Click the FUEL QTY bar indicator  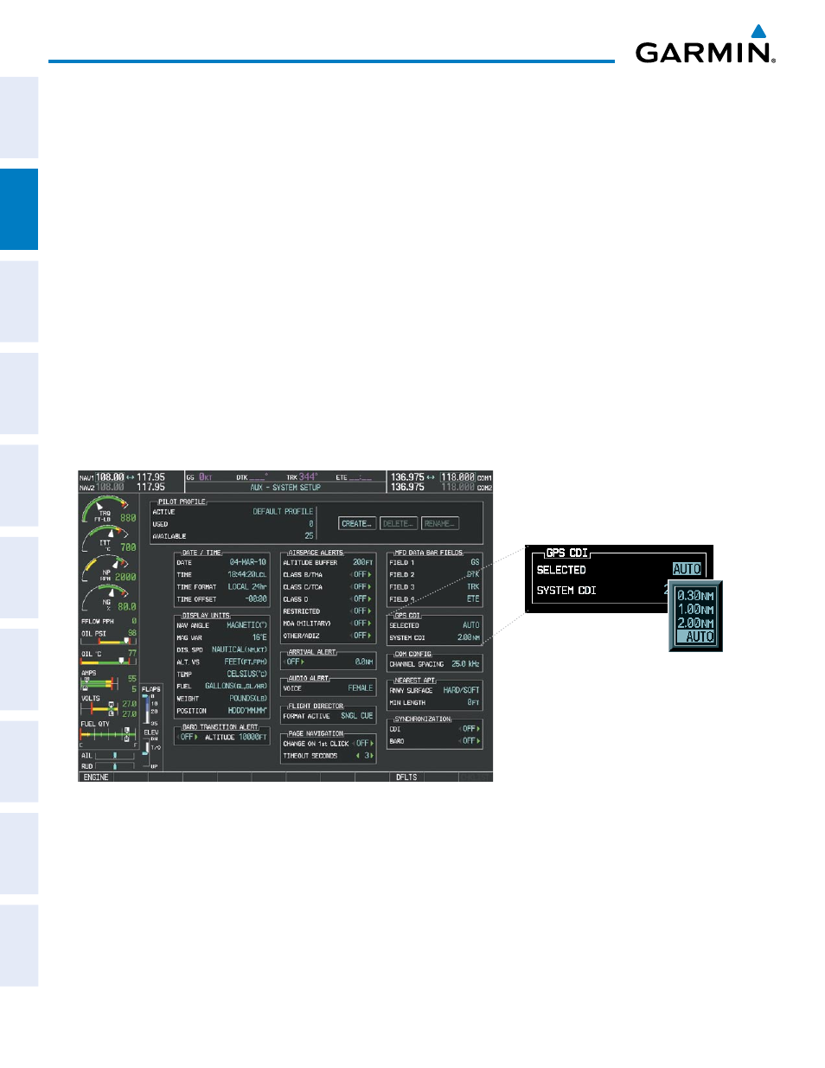(x=109, y=735)
